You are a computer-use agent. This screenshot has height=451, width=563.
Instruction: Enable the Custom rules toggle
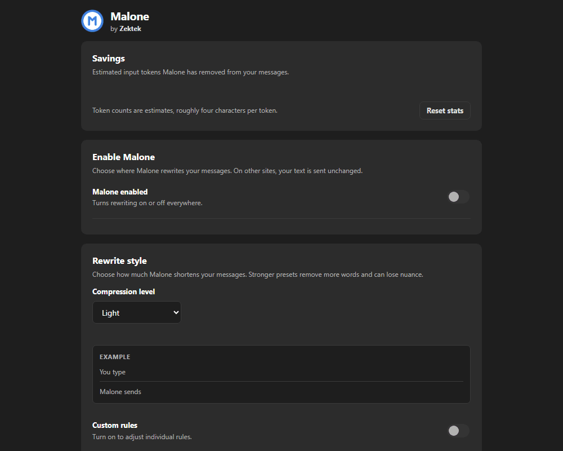[458, 431]
